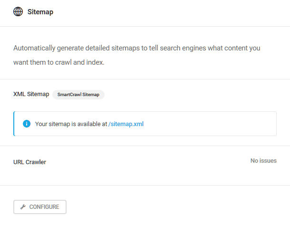Click the wrench icon on Configure button
The width and height of the screenshot is (290, 226).
[x=23, y=207]
